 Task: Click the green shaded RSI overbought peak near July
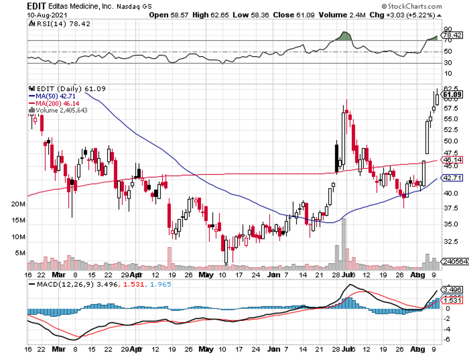click(344, 36)
